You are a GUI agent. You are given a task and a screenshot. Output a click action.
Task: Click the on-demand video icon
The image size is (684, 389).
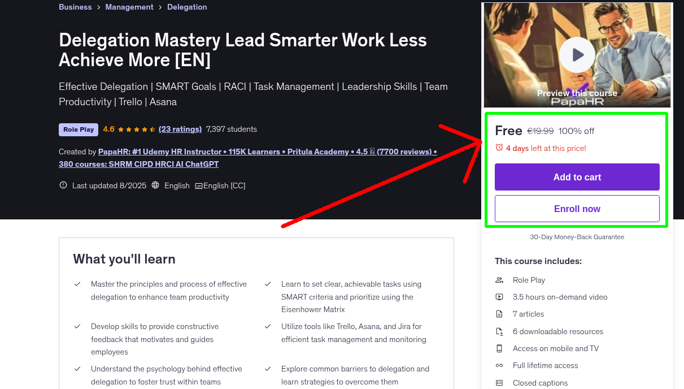499,297
